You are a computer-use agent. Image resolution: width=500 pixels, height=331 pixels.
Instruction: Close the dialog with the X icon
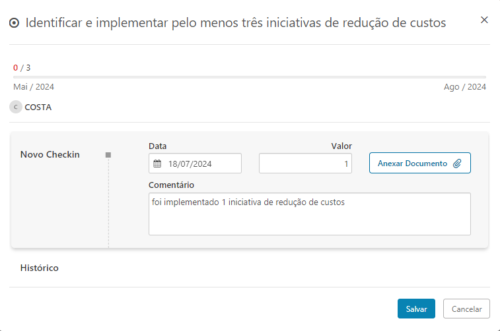(484, 20)
